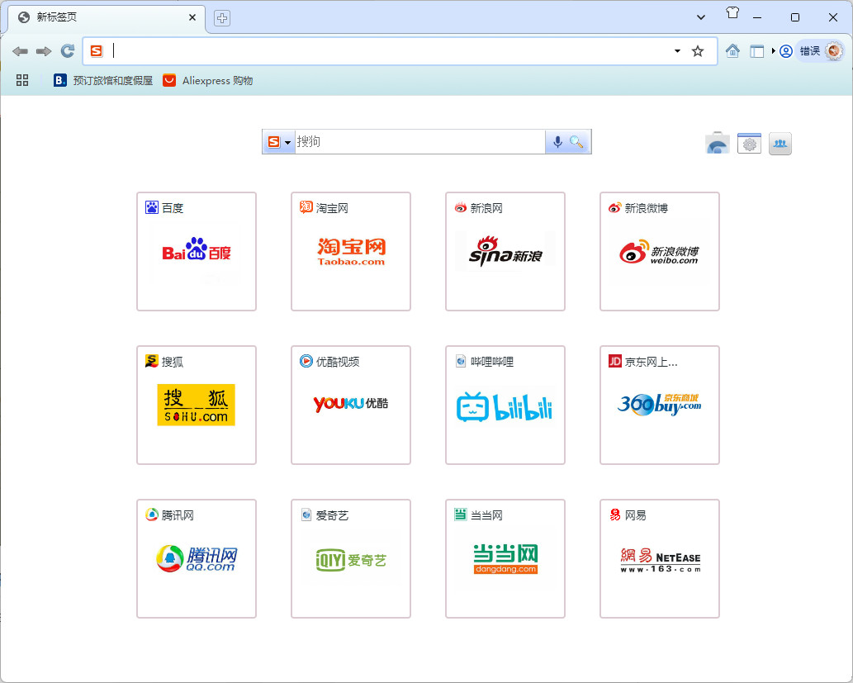Open the 哔哩哔哩 bilibili tile
The image size is (853, 683).
(x=505, y=405)
